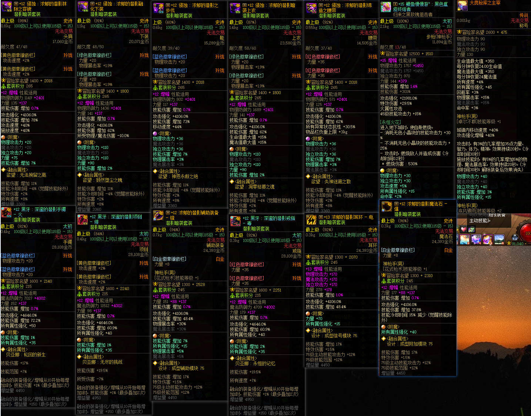Click the 大奥秘库之主宰 title icon
The height and width of the screenshot is (416, 531).
tap(462, 6)
